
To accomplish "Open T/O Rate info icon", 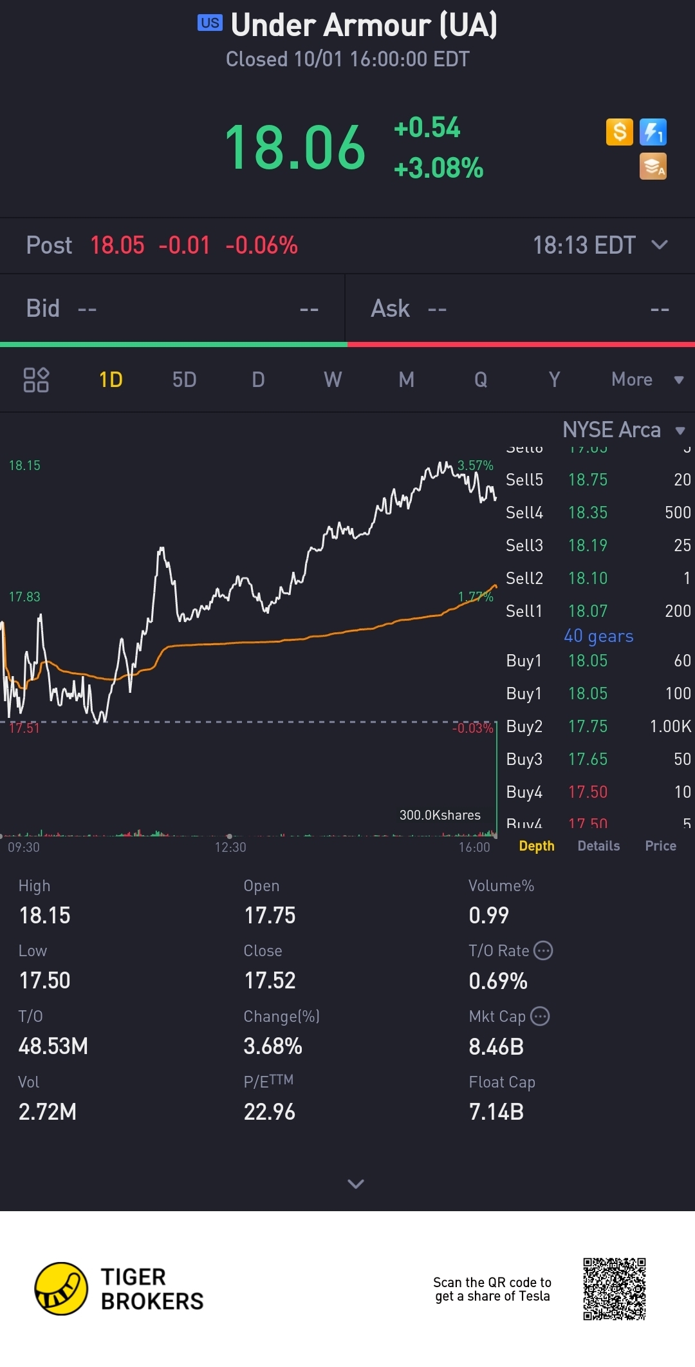I will (x=544, y=950).
